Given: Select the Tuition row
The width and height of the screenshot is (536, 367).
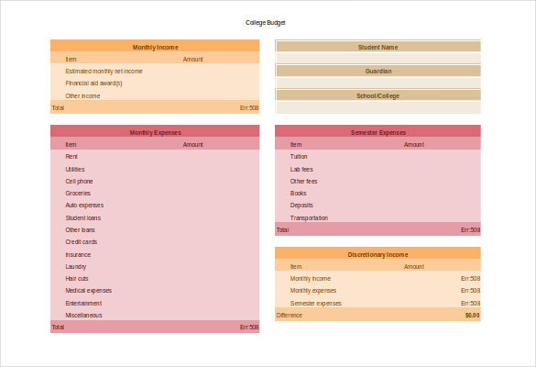Looking at the screenshot, I should [377, 157].
